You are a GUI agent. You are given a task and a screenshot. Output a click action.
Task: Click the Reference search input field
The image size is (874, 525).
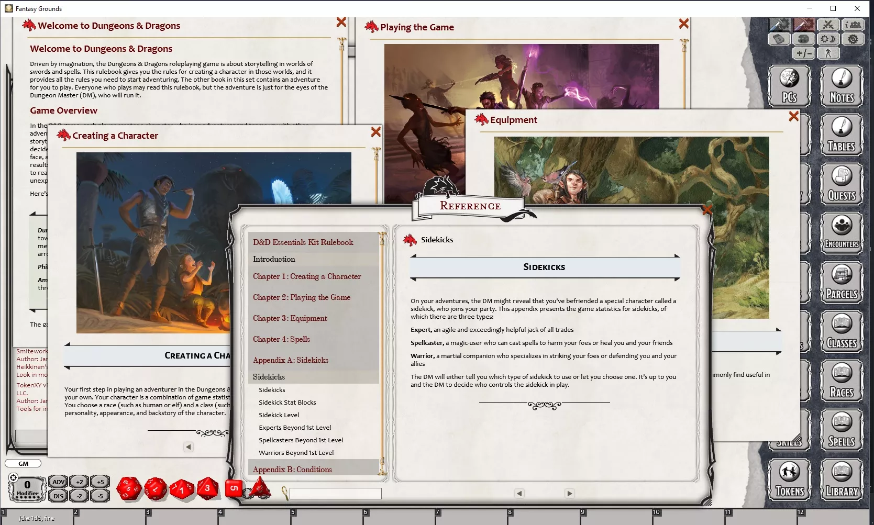(x=336, y=494)
